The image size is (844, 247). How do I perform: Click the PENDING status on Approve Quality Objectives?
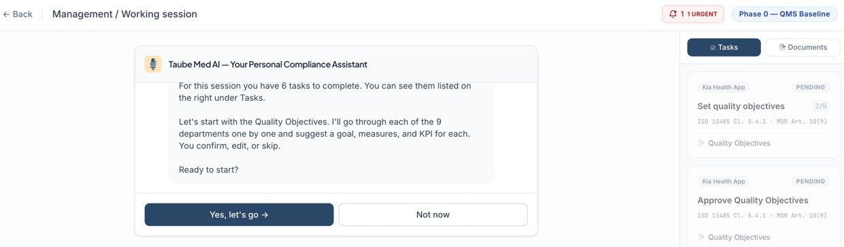[810, 182]
